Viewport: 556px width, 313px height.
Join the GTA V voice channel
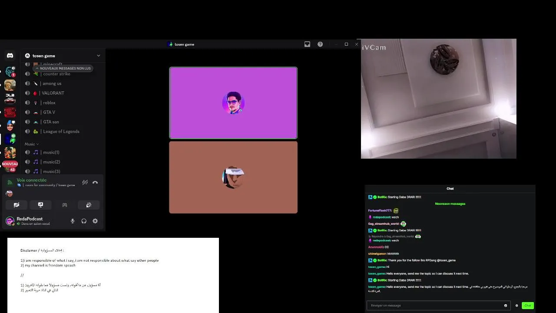coord(63,112)
